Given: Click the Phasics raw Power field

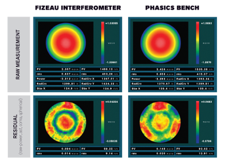Looking at the screenshot, I should [x=152, y=79].
